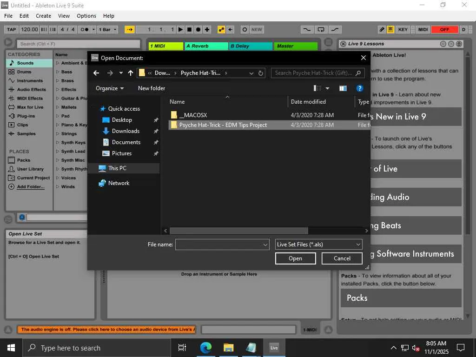The image size is (476, 357).
Task: Open the Create menu
Action: click(x=43, y=16)
